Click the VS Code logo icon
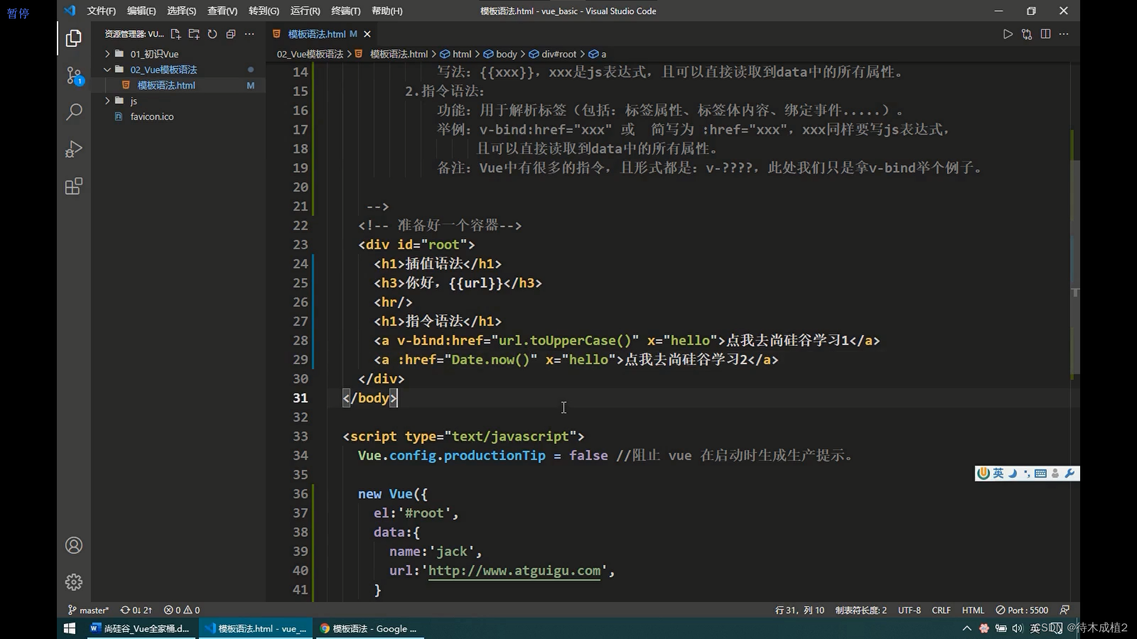The width and height of the screenshot is (1137, 639). tap(70, 11)
